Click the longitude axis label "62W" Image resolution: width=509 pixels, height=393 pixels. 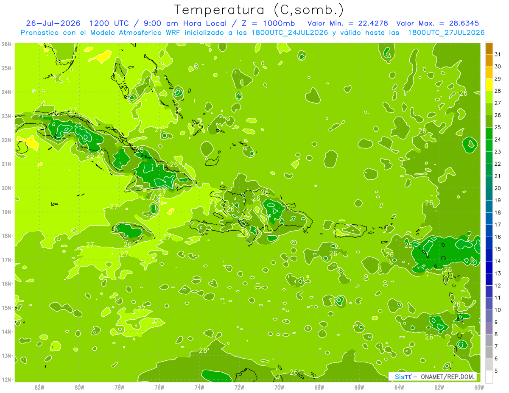pyautogui.click(x=439, y=387)
